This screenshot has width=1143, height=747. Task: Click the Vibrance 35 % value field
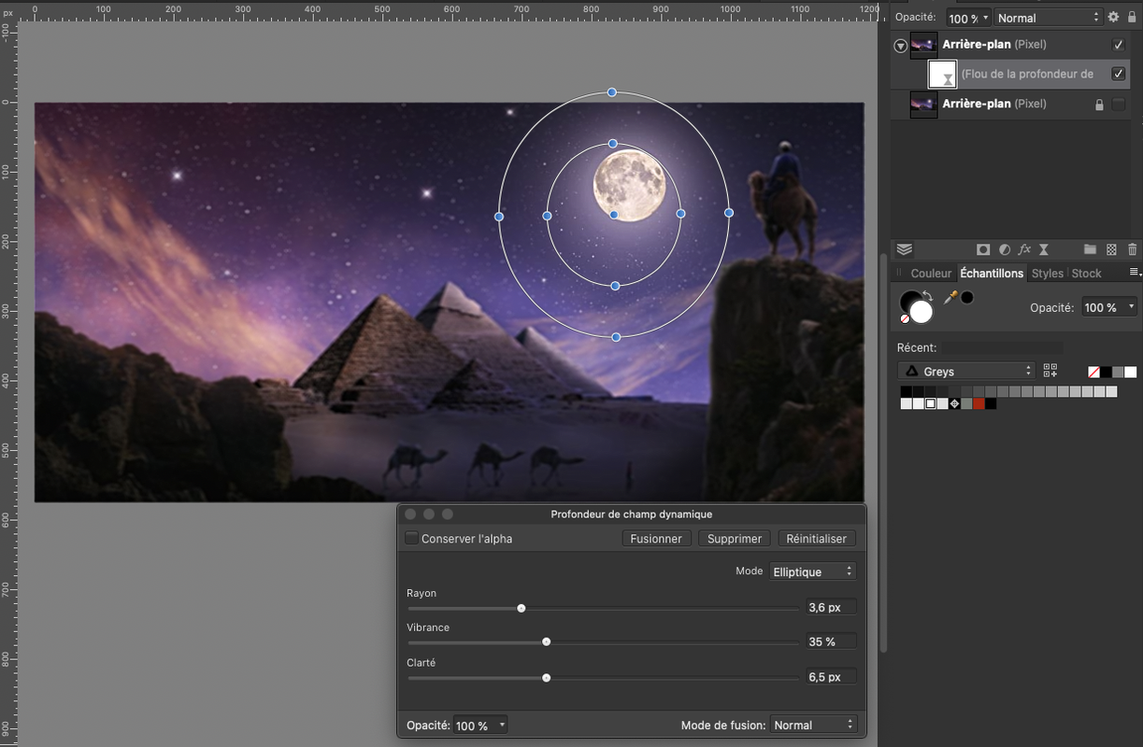pos(831,641)
